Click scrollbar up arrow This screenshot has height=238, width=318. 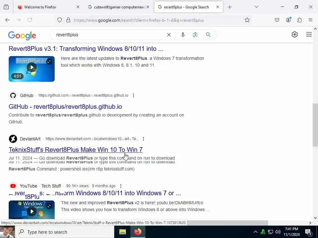[x=315, y=29]
